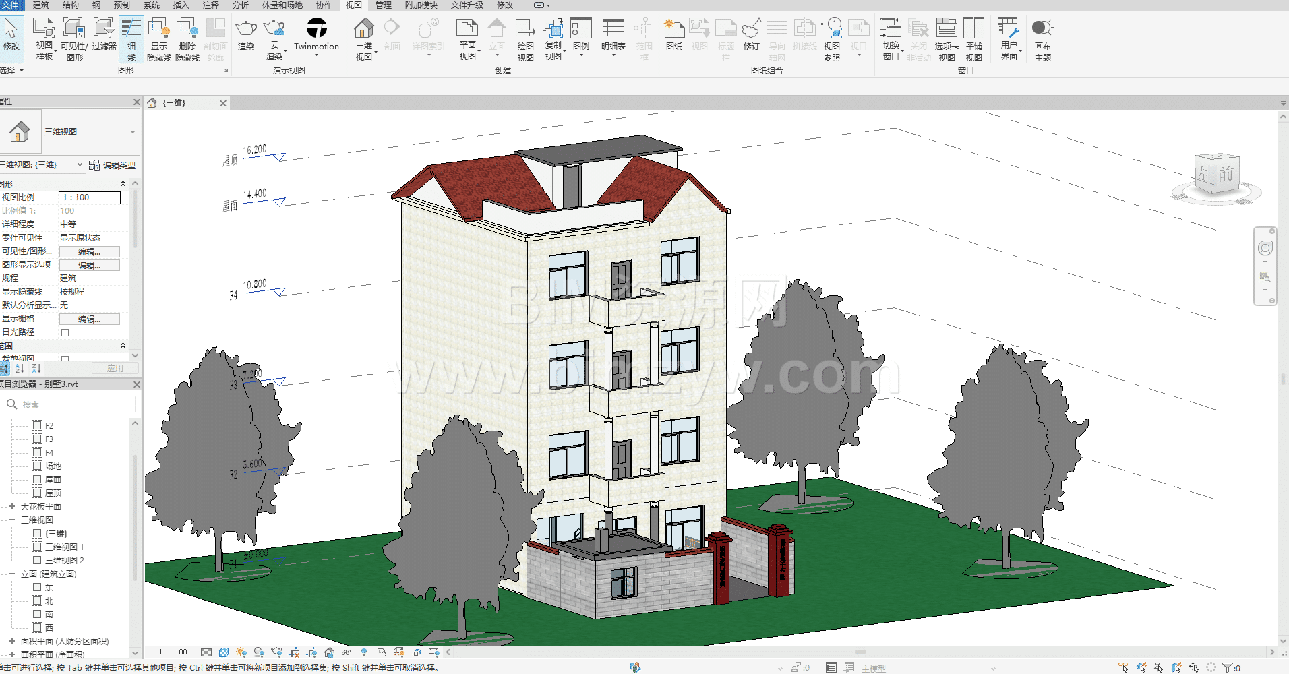Screen dimensions: 1289x674
Task: Tick the 裁剪视图 checkbox in properties
Action: pos(65,359)
